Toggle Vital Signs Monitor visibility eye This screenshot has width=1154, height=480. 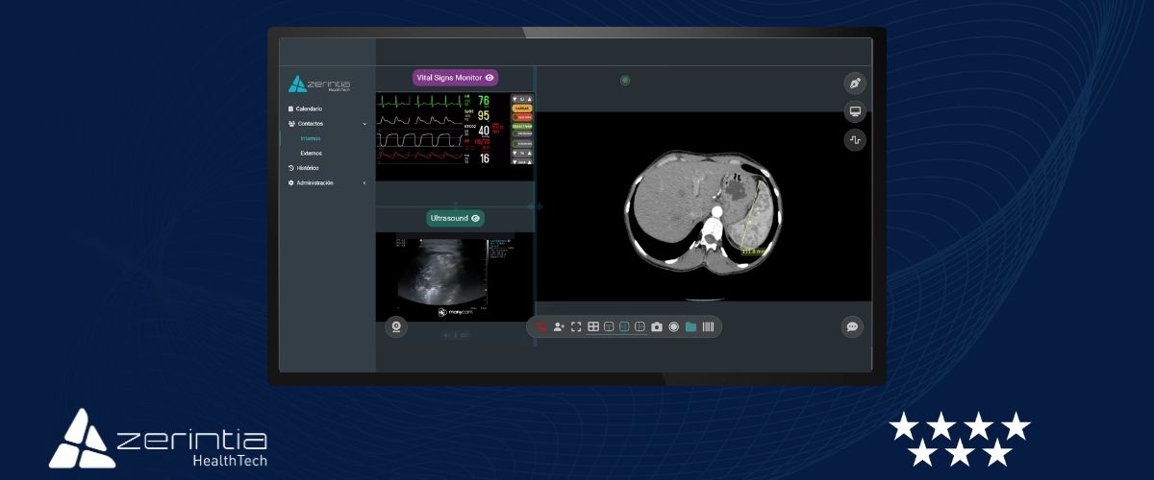point(489,77)
